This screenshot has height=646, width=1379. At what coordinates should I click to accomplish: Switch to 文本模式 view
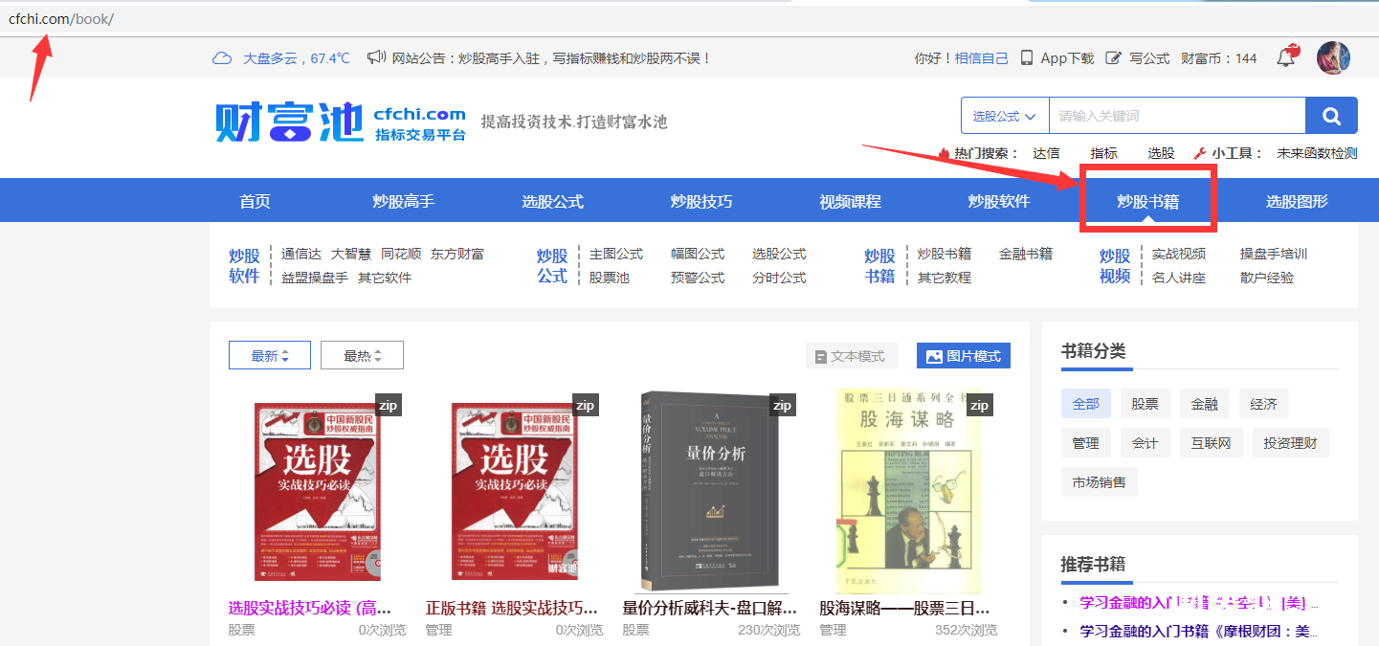(x=851, y=355)
